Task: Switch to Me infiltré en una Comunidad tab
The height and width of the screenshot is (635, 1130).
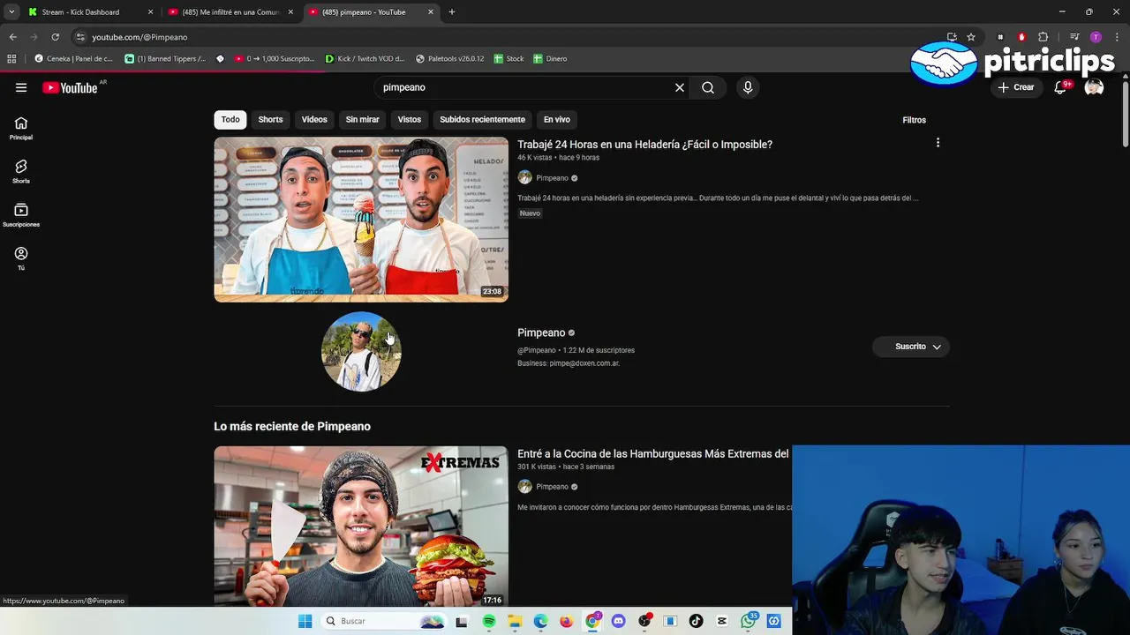Action: click(x=231, y=12)
